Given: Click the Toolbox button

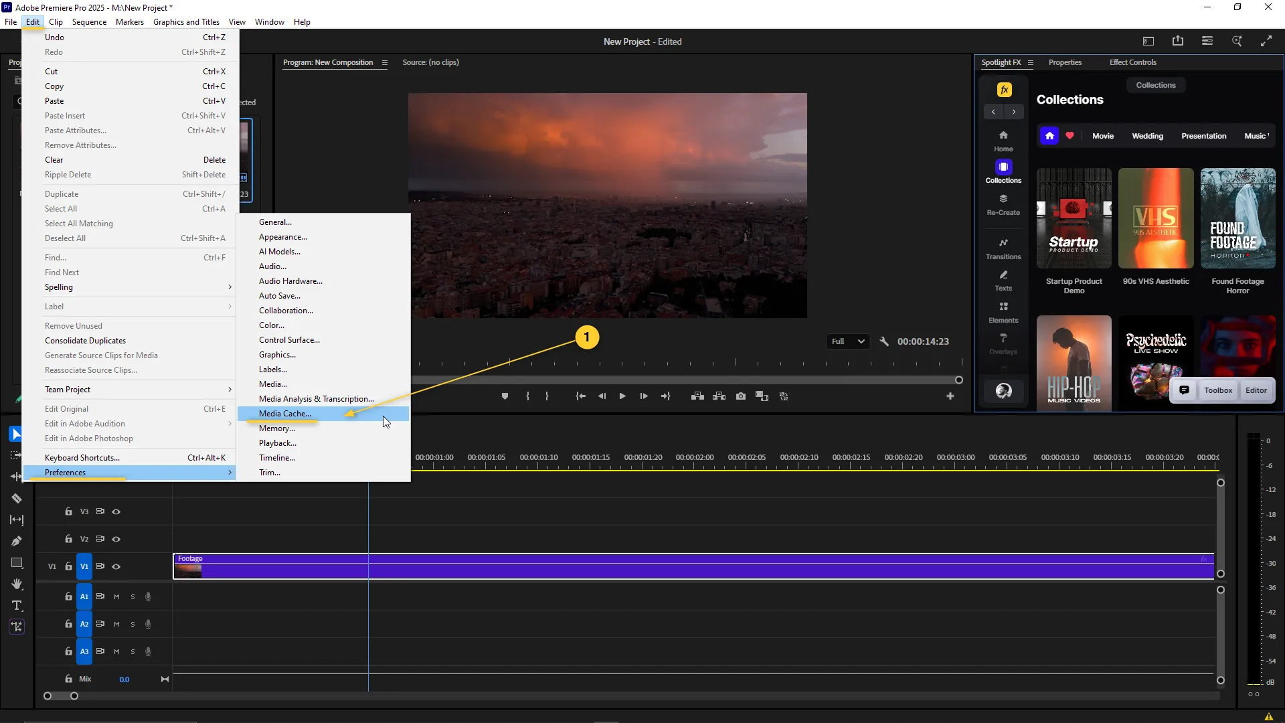Looking at the screenshot, I should click(x=1217, y=390).
